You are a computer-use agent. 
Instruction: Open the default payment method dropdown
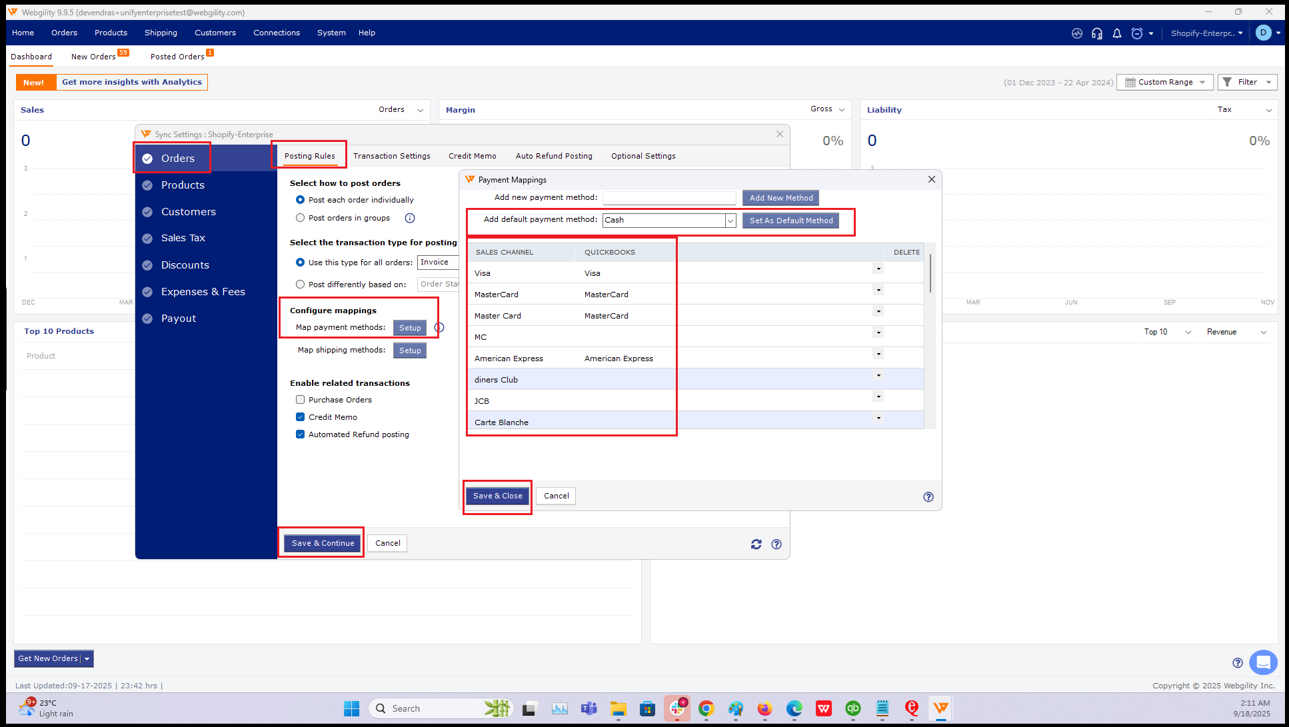point(730,221)
